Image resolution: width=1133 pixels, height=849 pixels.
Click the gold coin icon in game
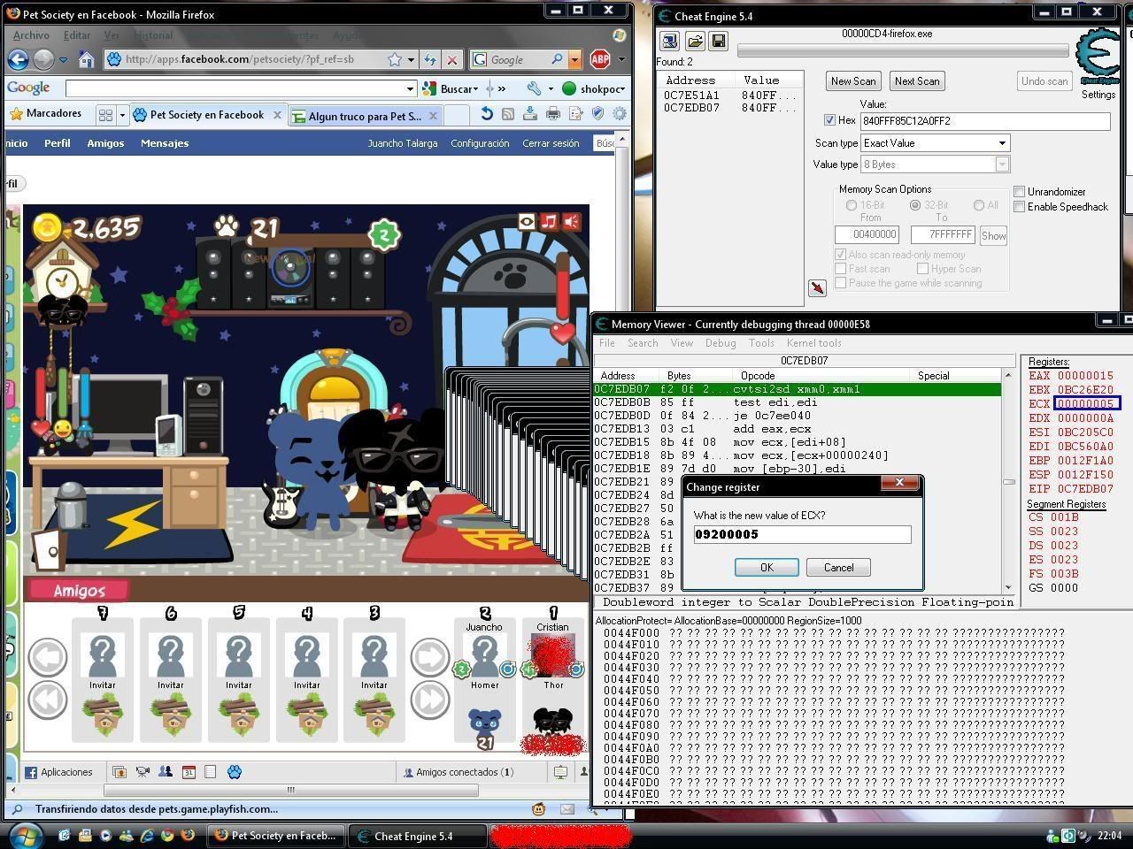click(x=48, y=228)
